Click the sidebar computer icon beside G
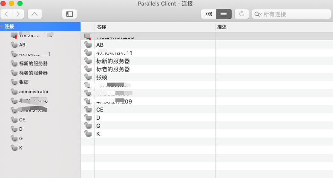 tap(14, 138)
